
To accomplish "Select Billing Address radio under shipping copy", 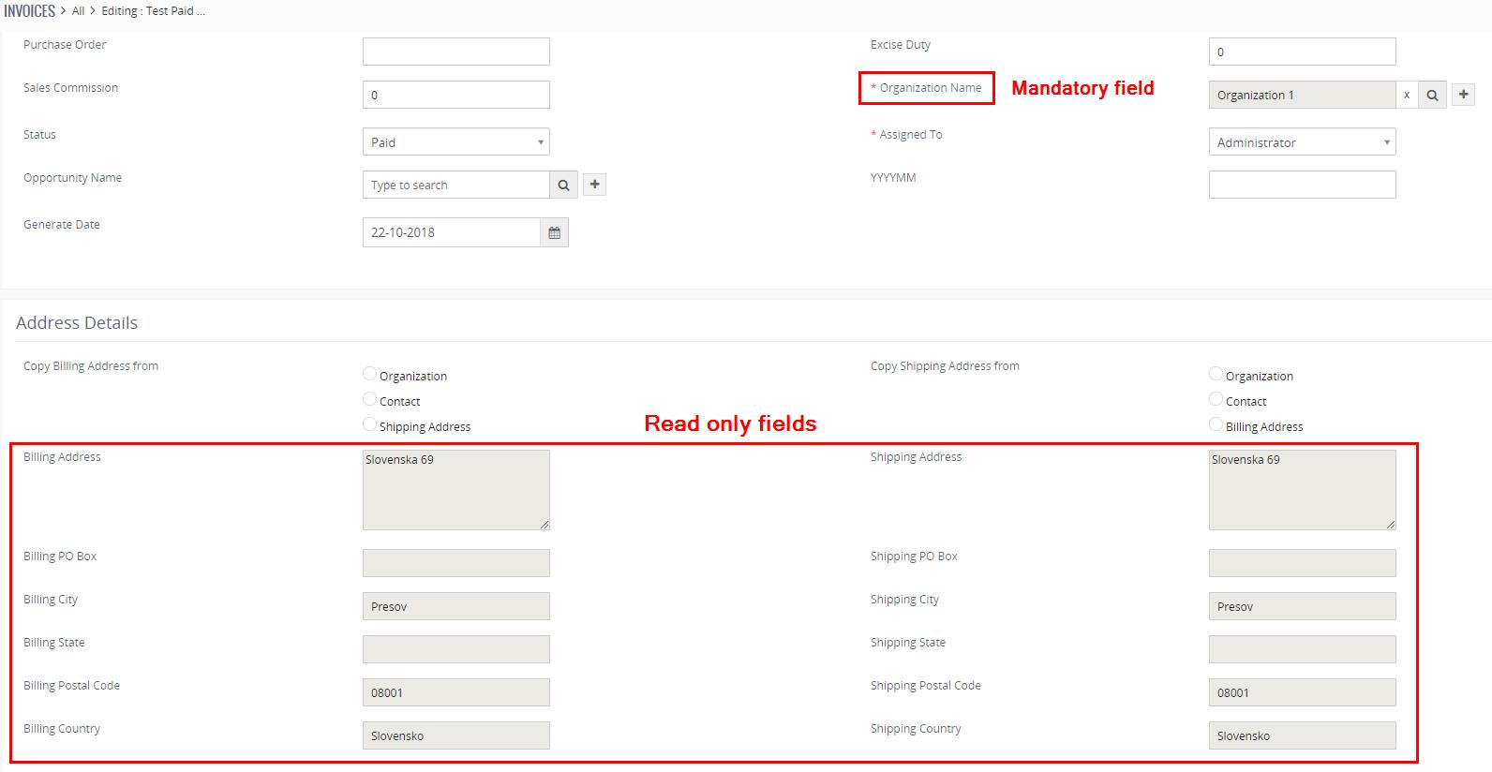I will click(x=1216, y=424).
